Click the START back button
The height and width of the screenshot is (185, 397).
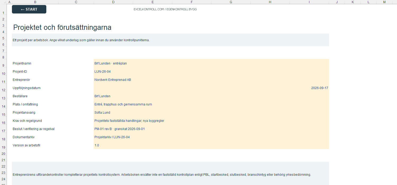pyautogui.click(x=29, y=9)
